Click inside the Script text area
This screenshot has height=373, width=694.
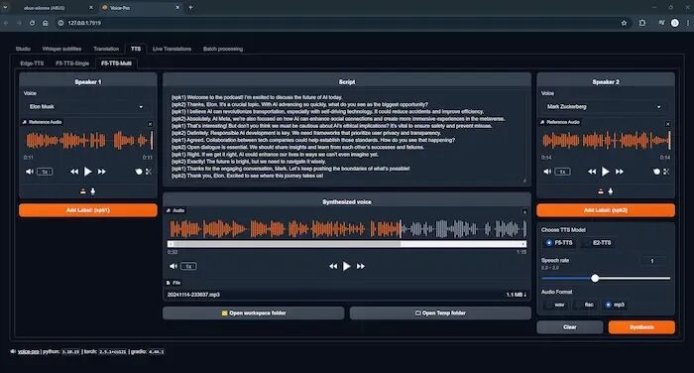347,137
